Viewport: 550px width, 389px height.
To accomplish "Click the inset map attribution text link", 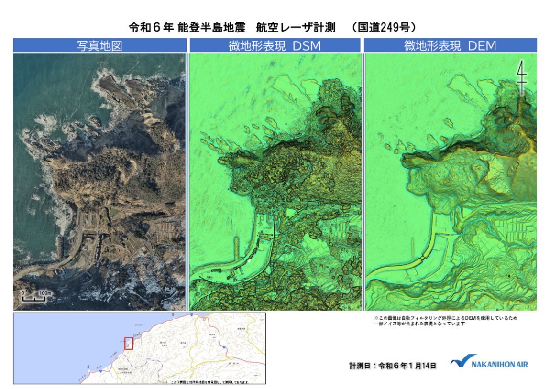I will pos(210,382).
